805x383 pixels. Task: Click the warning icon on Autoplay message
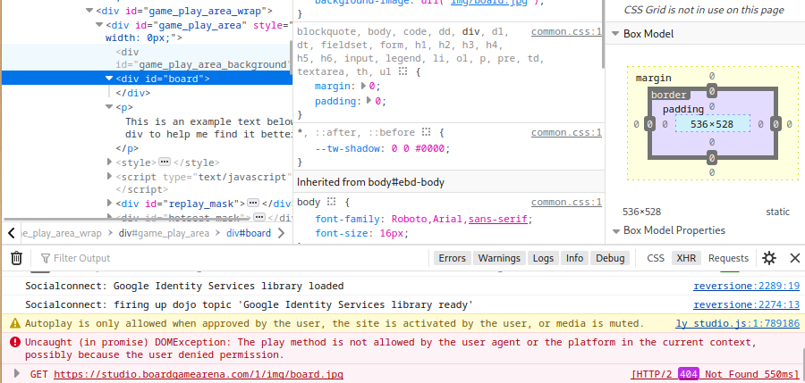15,323
